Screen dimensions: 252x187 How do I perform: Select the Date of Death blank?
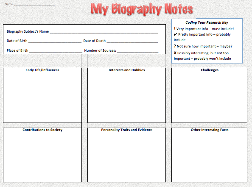132,42
